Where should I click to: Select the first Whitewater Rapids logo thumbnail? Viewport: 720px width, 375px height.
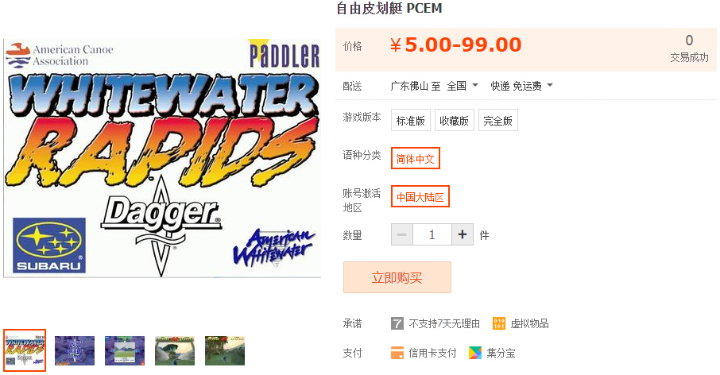tap(25, 350)
